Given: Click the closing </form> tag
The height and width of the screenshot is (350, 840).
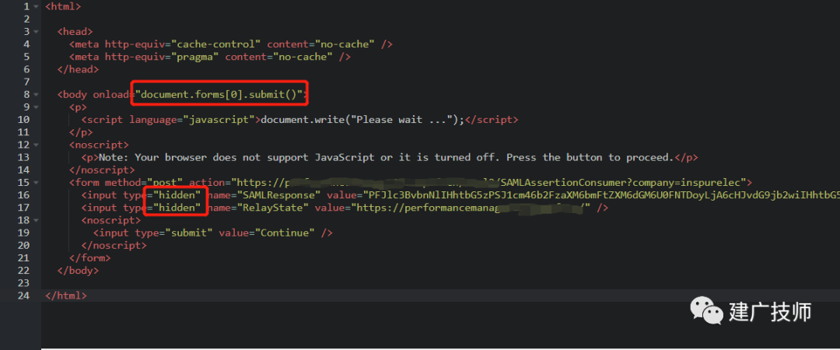Looking at the screenshot, I should [x=90, y=257].
